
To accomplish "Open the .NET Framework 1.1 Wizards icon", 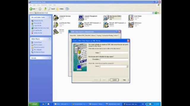I will click(x=106, y=25).
